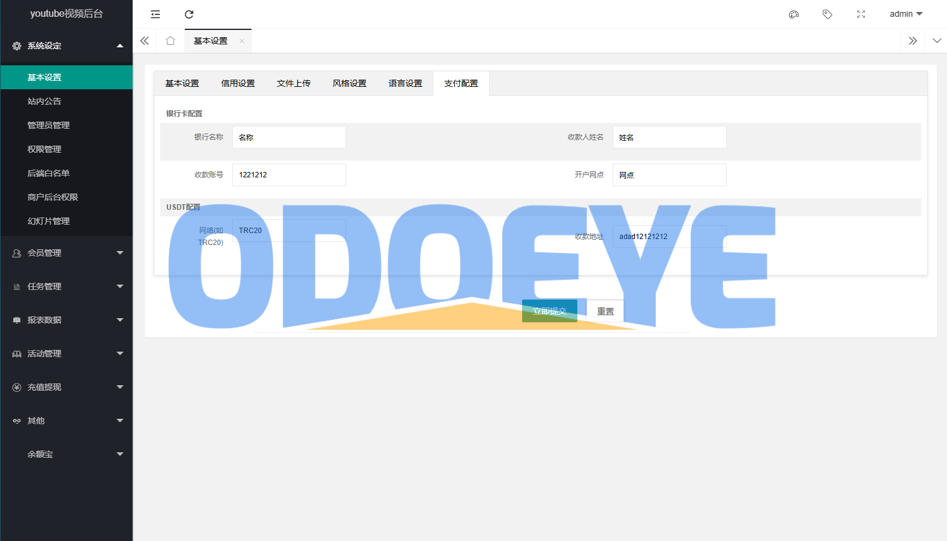Switch to the 文件上传 tab
Screen dimensions: 947x541
click(x=293, y=83)
